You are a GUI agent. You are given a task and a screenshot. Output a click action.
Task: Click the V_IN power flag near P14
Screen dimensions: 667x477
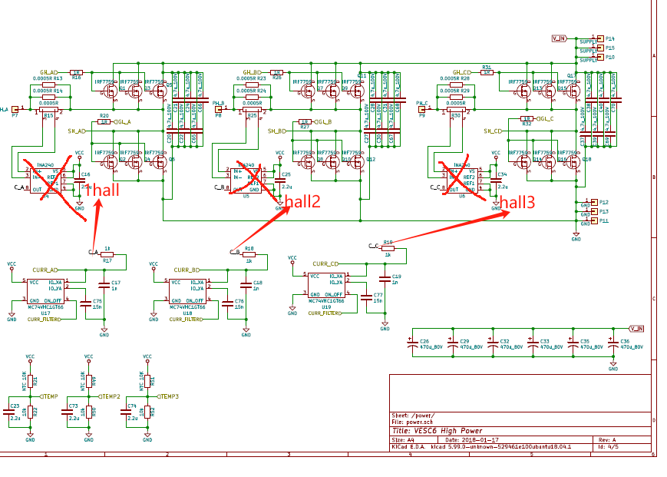click(558, 38)
